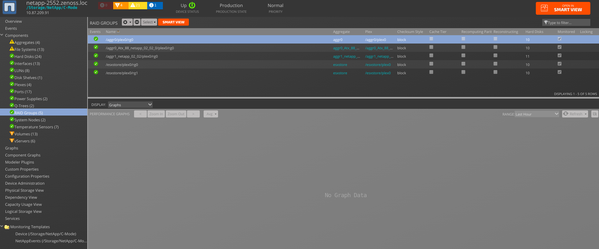Image resolution: width=599 pixels, height=249 pixels.
Task: Click the delete (minus) RAID group button
Action: coord(137,22)
